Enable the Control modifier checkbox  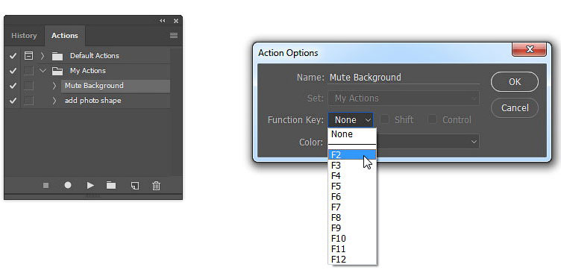point(433,119)
